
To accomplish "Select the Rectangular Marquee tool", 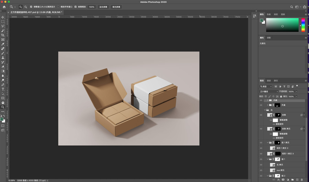I will pyautogui.click(x=3, y=22).
